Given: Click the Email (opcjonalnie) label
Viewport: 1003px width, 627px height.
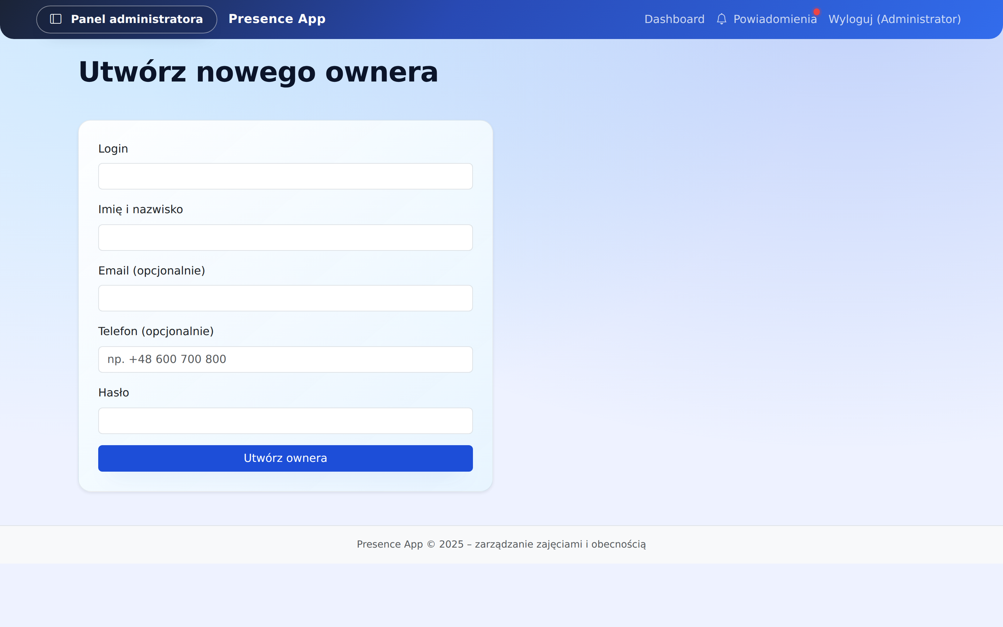Looking at the screenshot, I should tap(152, 271).
